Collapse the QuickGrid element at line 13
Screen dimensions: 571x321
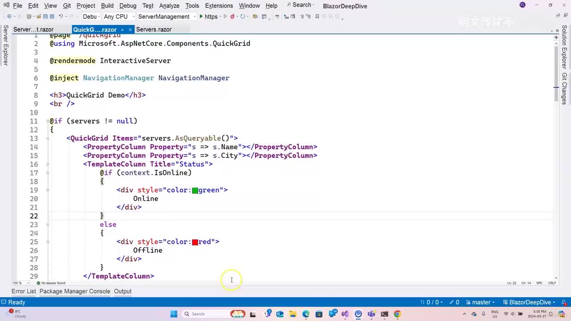pos(47,138)
